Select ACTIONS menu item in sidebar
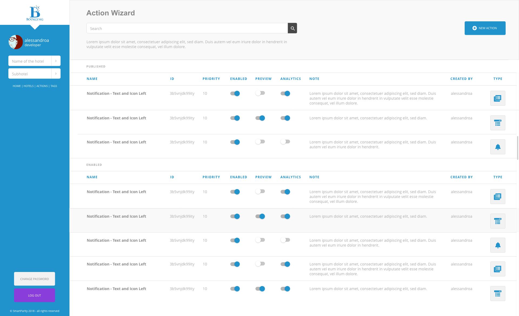Viewport: 519px width, 316px height. tap(42, 86)
